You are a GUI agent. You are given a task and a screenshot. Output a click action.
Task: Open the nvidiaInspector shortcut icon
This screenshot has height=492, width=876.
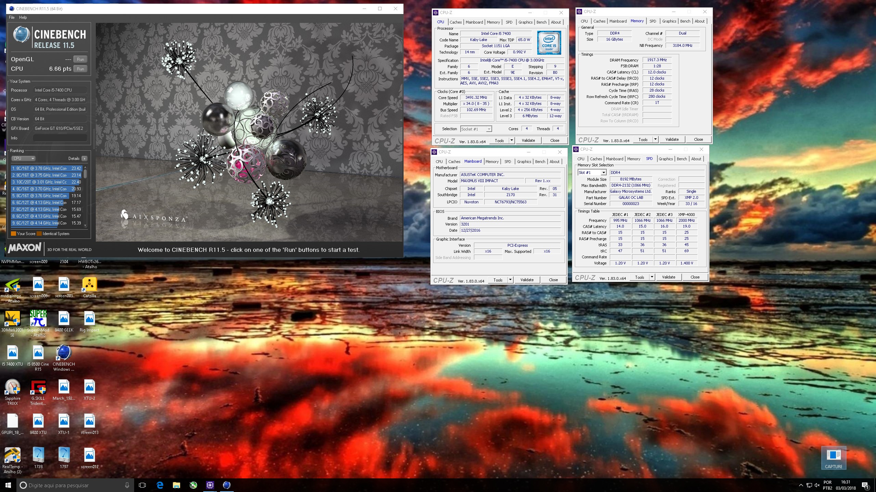click(x=13, y=284)
